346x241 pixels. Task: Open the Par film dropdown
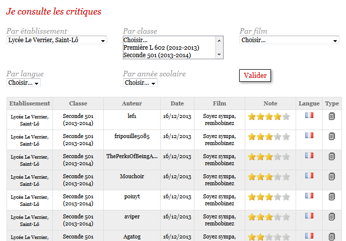point(289,40)
